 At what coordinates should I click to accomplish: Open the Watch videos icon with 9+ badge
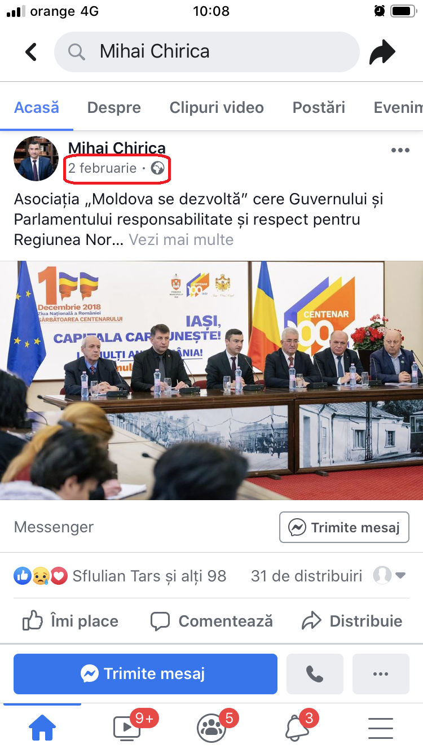point(127,728)
